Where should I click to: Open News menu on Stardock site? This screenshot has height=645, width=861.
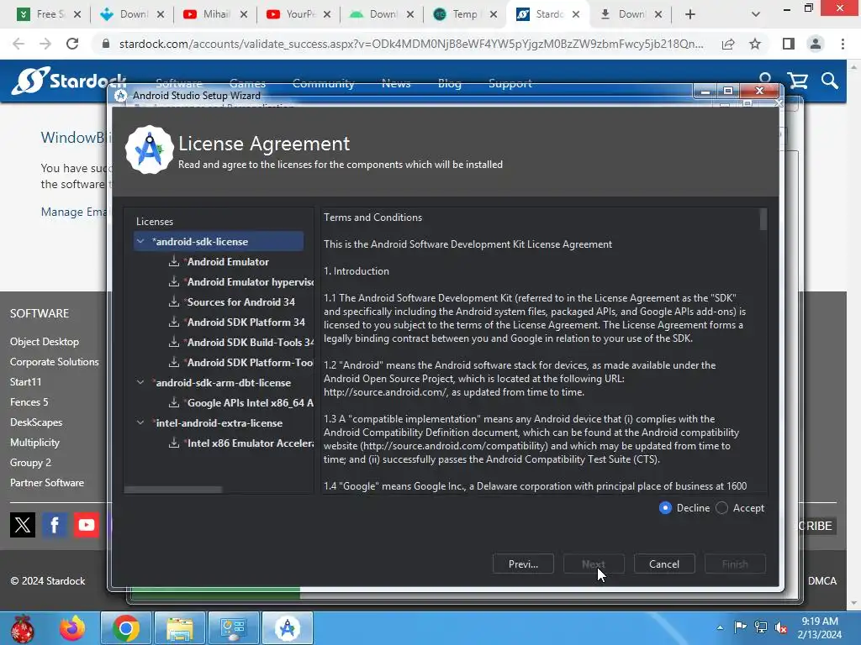396,83
